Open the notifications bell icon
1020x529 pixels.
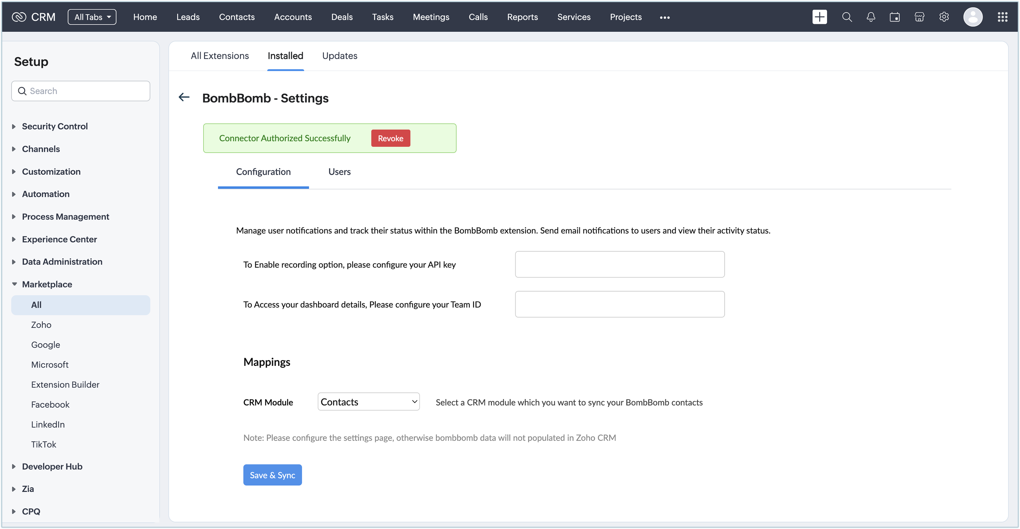pos(871,17)
